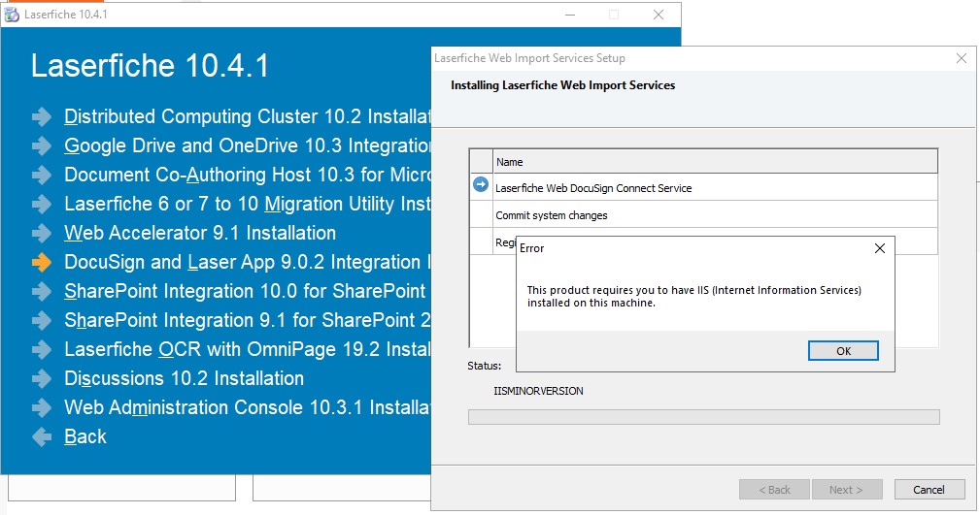Select the Commit system changes row
This screenshot has height=515, width=980.
point(704,214)
